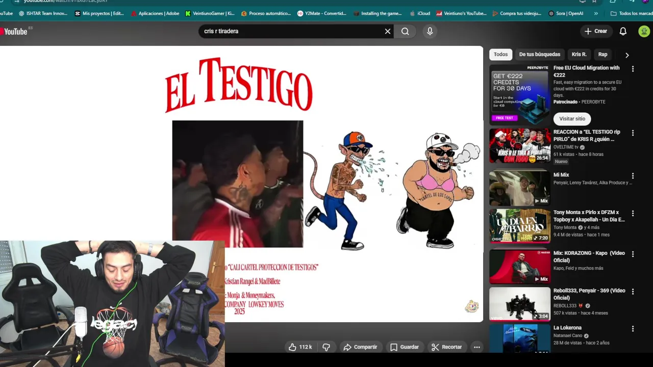Open the Veintiuno's YouTube... bookmark

pyautogui.click(x=461, y=13)
